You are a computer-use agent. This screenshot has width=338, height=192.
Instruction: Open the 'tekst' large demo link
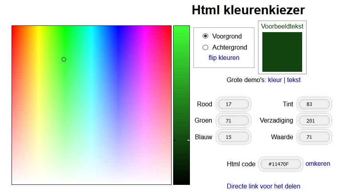(x=294, y=80)
